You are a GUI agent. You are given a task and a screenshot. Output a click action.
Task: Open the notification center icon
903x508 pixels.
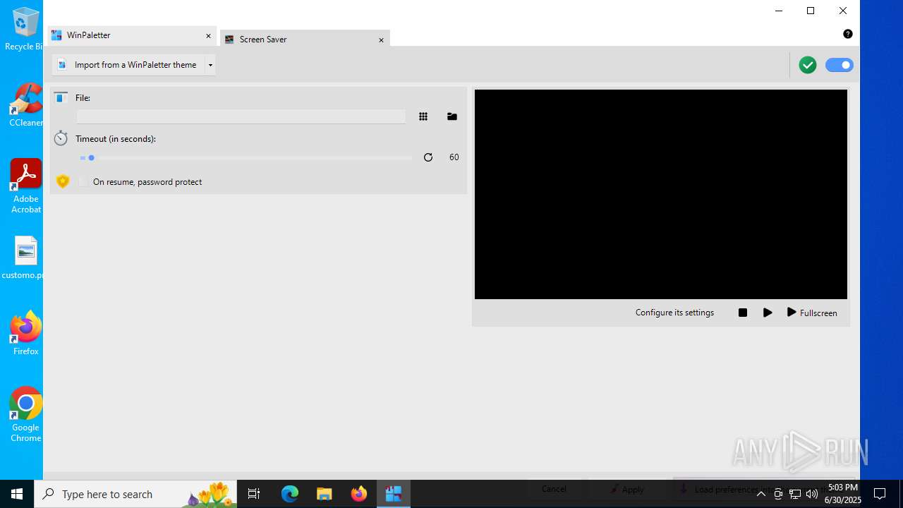880,494
